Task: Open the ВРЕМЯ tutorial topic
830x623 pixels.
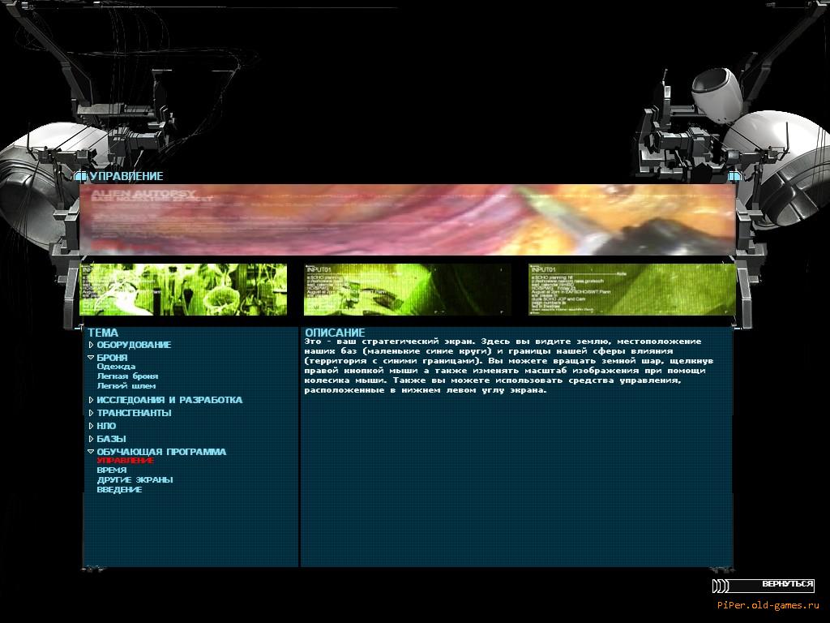Action: click(111, 470)
